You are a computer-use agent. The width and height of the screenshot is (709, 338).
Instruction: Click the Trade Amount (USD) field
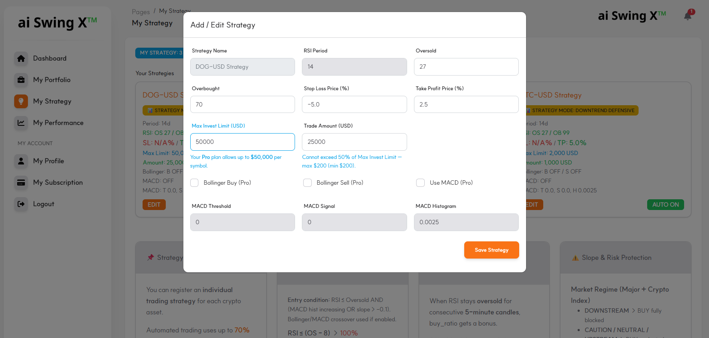354,142
